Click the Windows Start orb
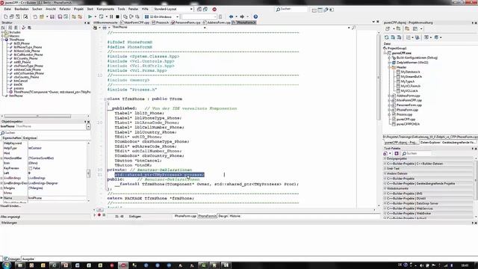This screenshot has height=269, width=478. 6,265
